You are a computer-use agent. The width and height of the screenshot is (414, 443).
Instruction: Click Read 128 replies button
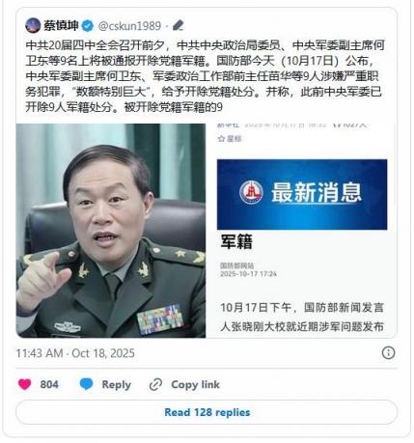(207, 412)
